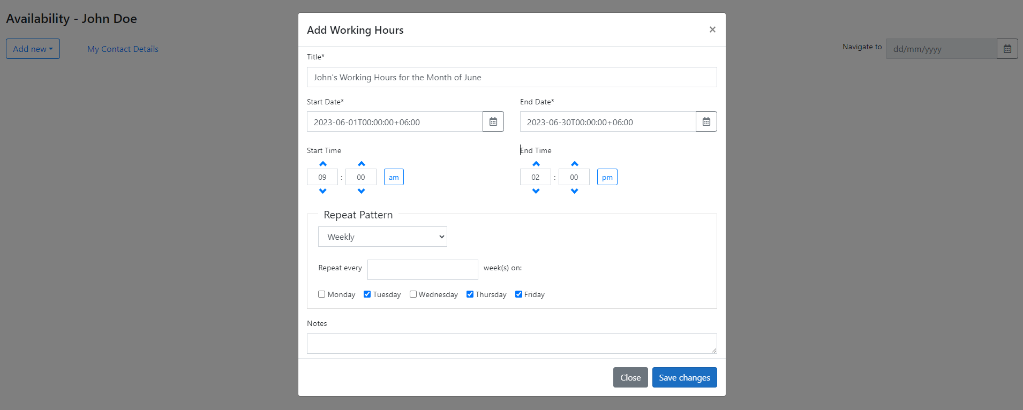Click the Availability - John Doe heading

click(71, 19)
